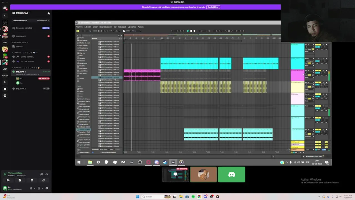Image resolution: width=355 pixels, height=200 pixels.
Task: Click Deshabilitar in the Streamer mode banner
Action: (x=213, y=7)
